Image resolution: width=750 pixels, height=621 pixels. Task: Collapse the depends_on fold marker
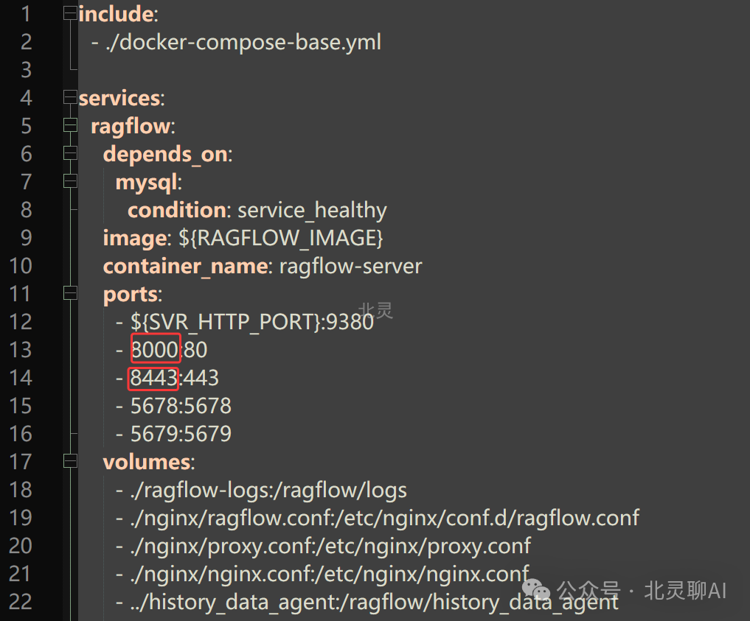click(70, 153)
